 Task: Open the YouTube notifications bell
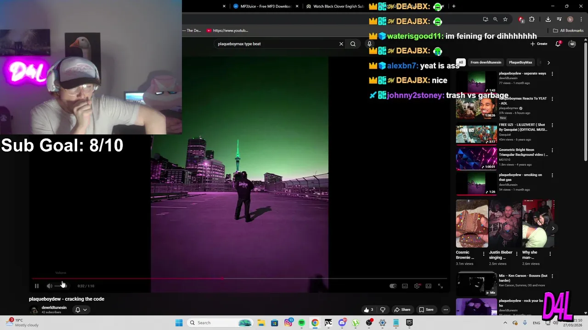pyautogui.click(x=558, y=44)
